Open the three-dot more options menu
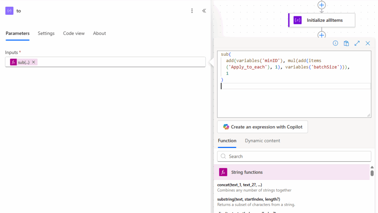Viewport: 378px width, 213px height. pos(192,11)
